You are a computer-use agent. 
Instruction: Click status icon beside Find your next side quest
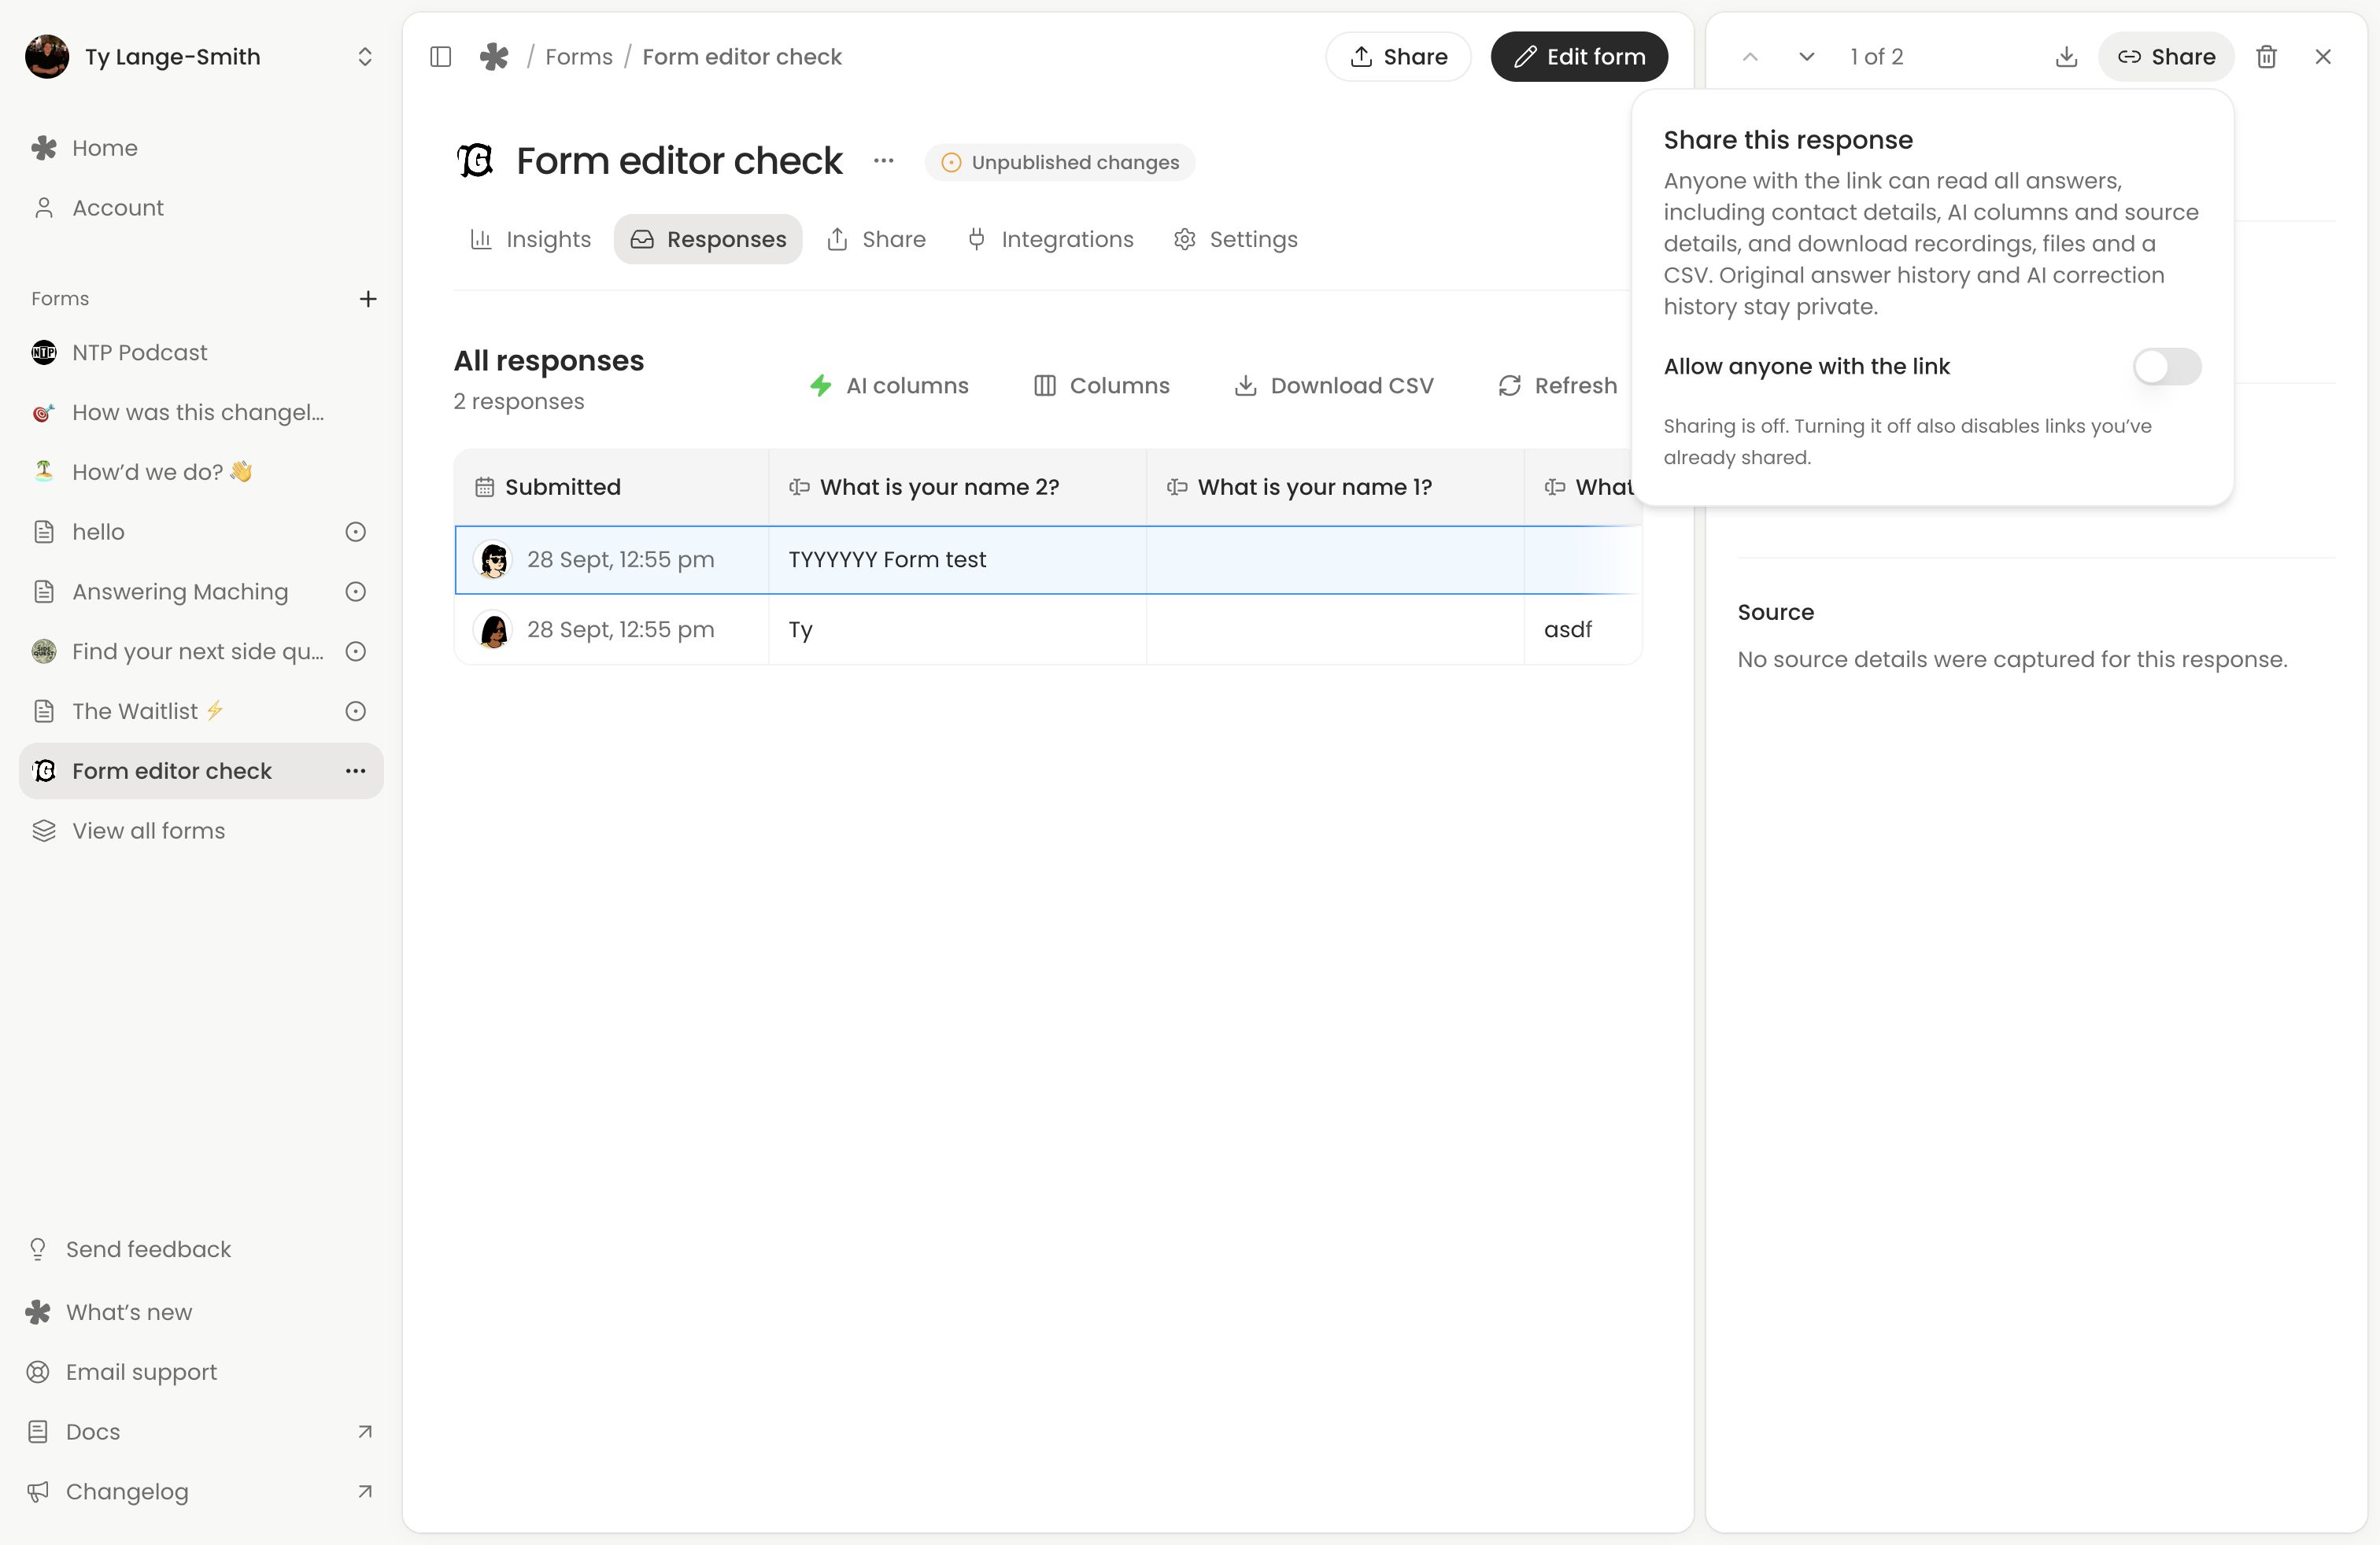pyautogui.click(x=355, y=651)
